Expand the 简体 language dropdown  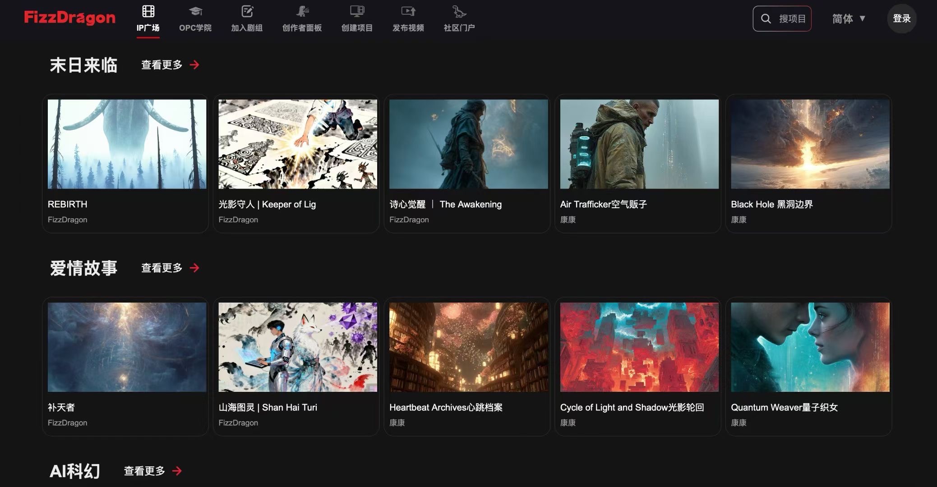pyautogui.click(x=849, y=18)
